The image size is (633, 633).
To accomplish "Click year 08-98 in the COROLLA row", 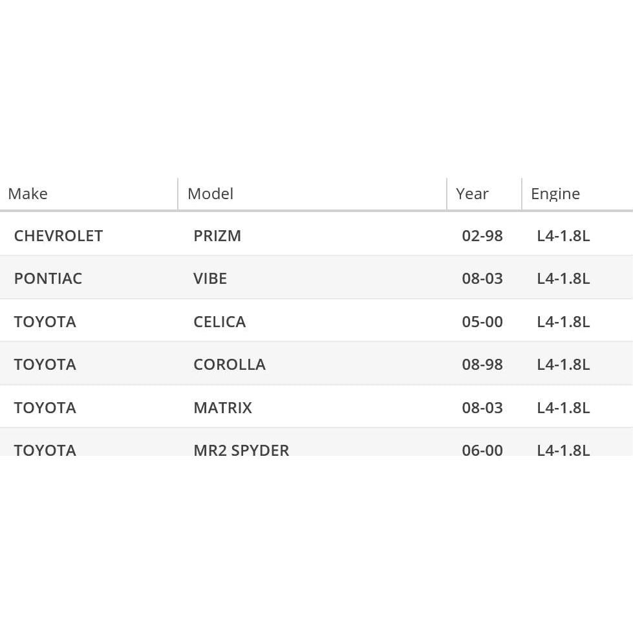I will tap(482, 365).
